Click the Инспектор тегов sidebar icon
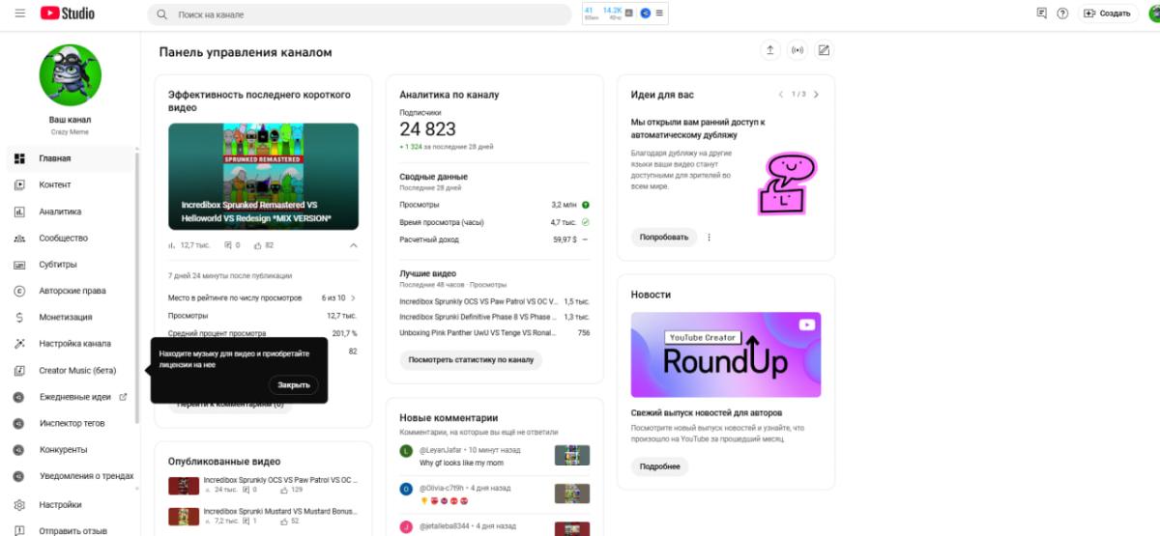 click(x=19, y=423)
